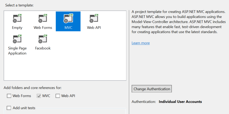Click the highlighted MVC template icon

(68, 19)
